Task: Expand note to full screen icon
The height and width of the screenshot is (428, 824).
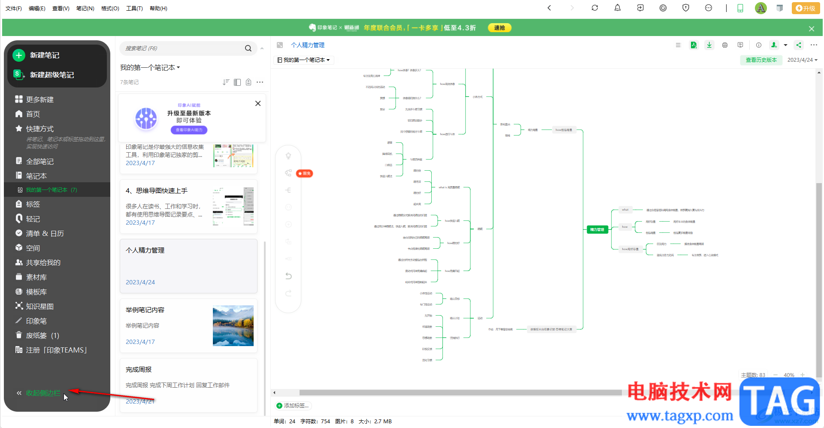Action: tap(280, 45)
